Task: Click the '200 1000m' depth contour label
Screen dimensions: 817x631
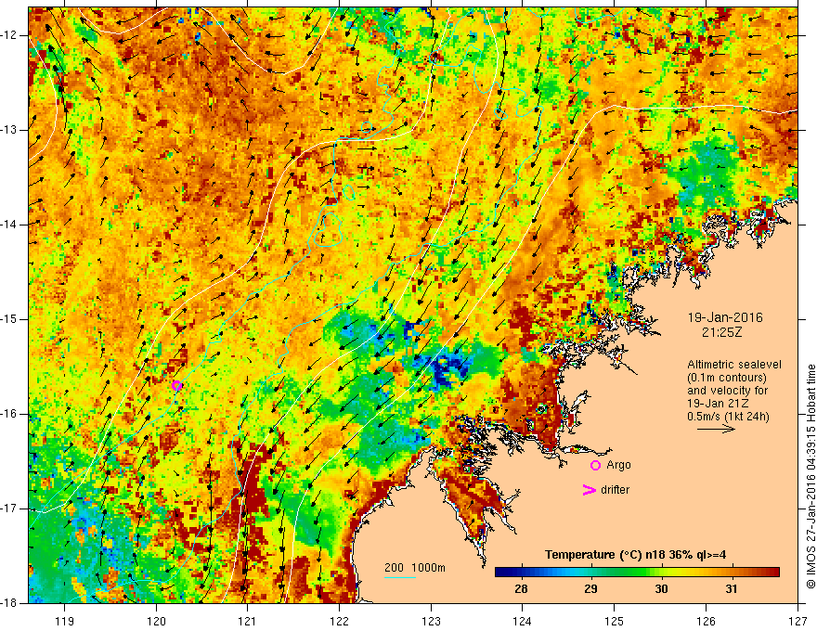Action: [x=415, y=568]
